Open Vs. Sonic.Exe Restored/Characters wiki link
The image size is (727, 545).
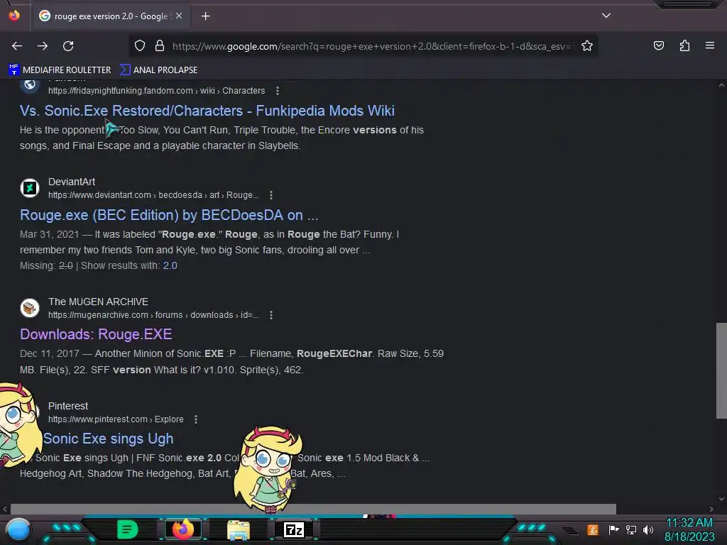[207, 111]
